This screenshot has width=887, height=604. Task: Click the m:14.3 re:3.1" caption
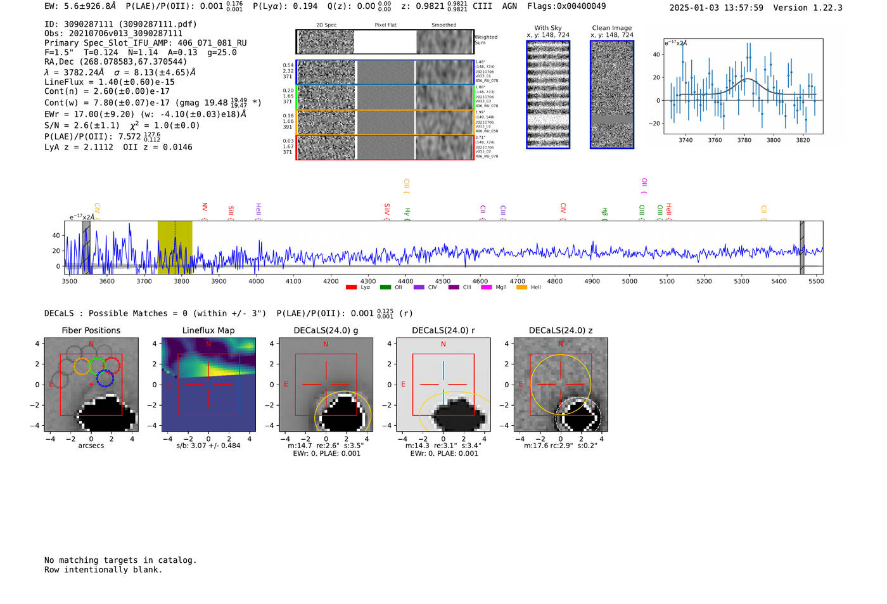coord(443,446)
